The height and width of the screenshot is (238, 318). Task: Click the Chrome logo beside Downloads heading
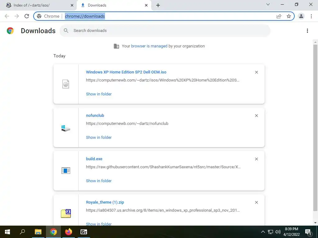pyautogui.click(x=10, y=31)
